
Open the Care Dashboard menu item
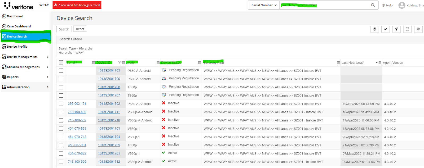tap(19, 26)
